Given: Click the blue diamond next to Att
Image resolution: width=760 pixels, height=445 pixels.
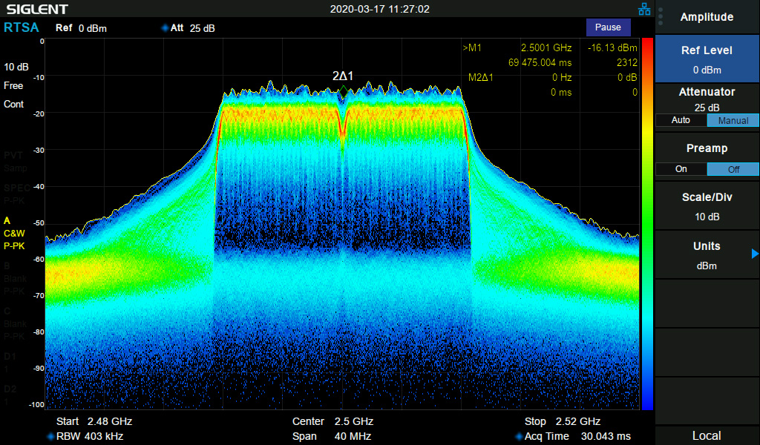Looking at the screenshot, I should click(x=164, y=28).
